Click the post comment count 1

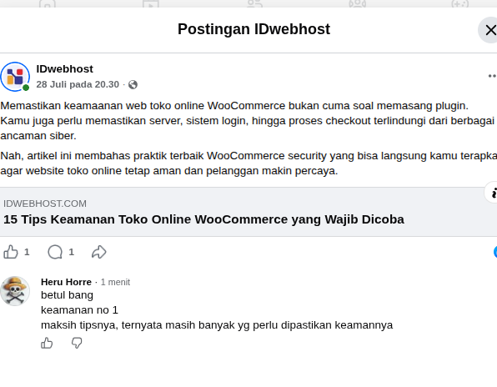tap(72, 252)
